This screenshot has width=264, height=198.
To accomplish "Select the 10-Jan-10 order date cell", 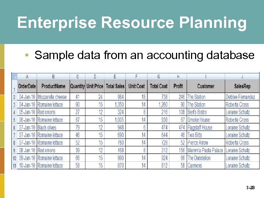I will coord(27,166).
